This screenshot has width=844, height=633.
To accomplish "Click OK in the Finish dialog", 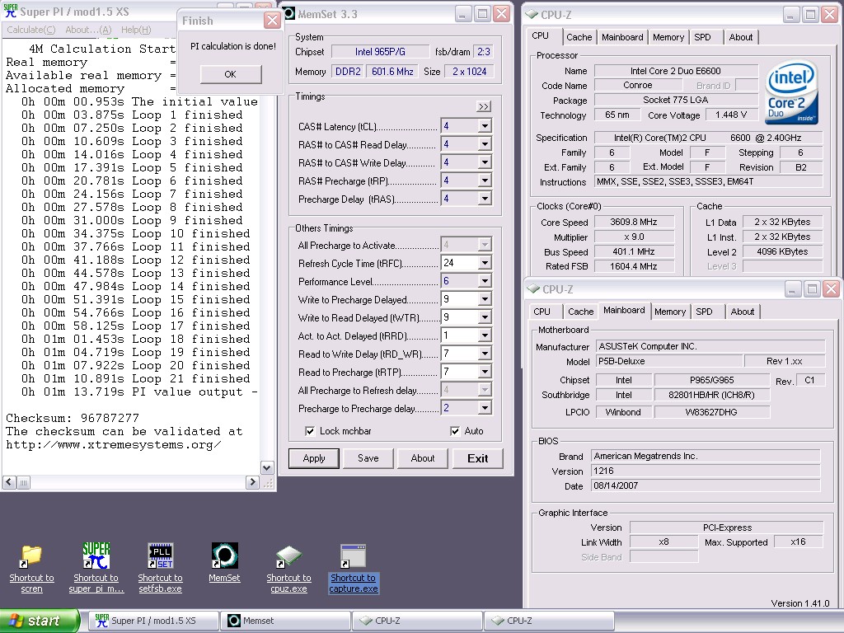I will [231, 74].
